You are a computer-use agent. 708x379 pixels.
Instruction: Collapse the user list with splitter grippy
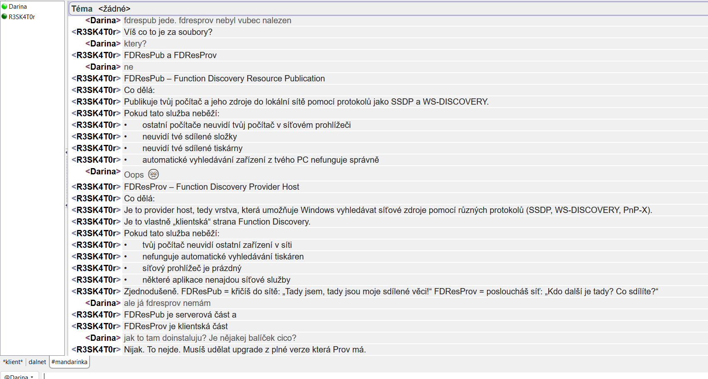point(66,152)
